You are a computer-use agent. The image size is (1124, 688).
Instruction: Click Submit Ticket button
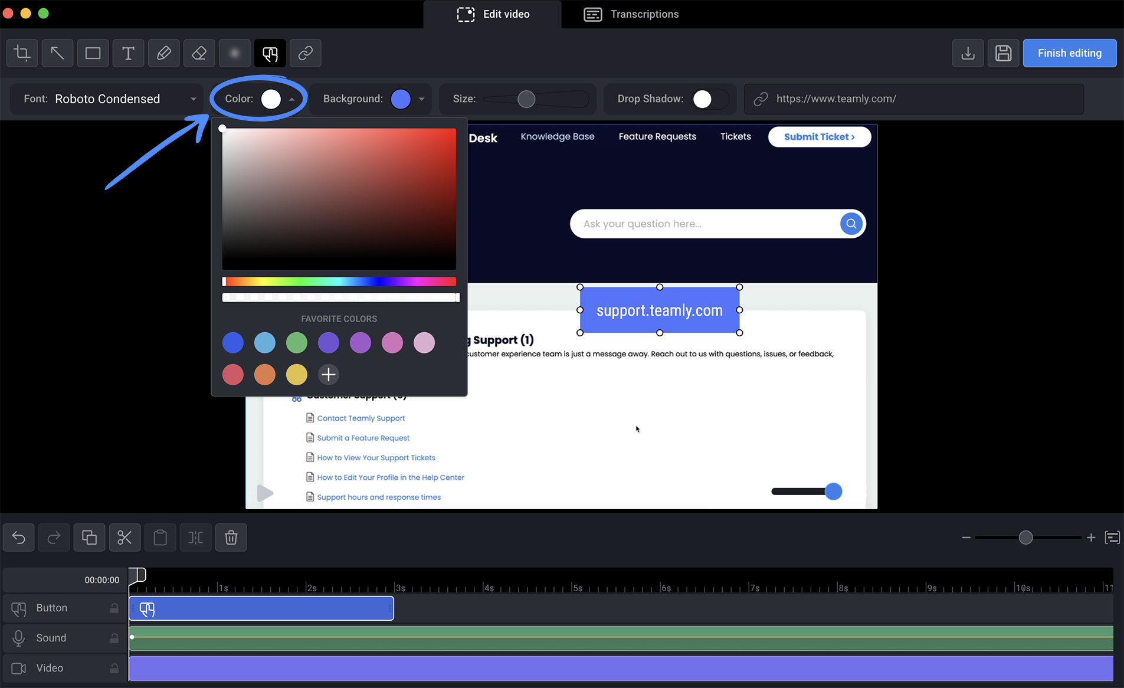tap(819, 136)
